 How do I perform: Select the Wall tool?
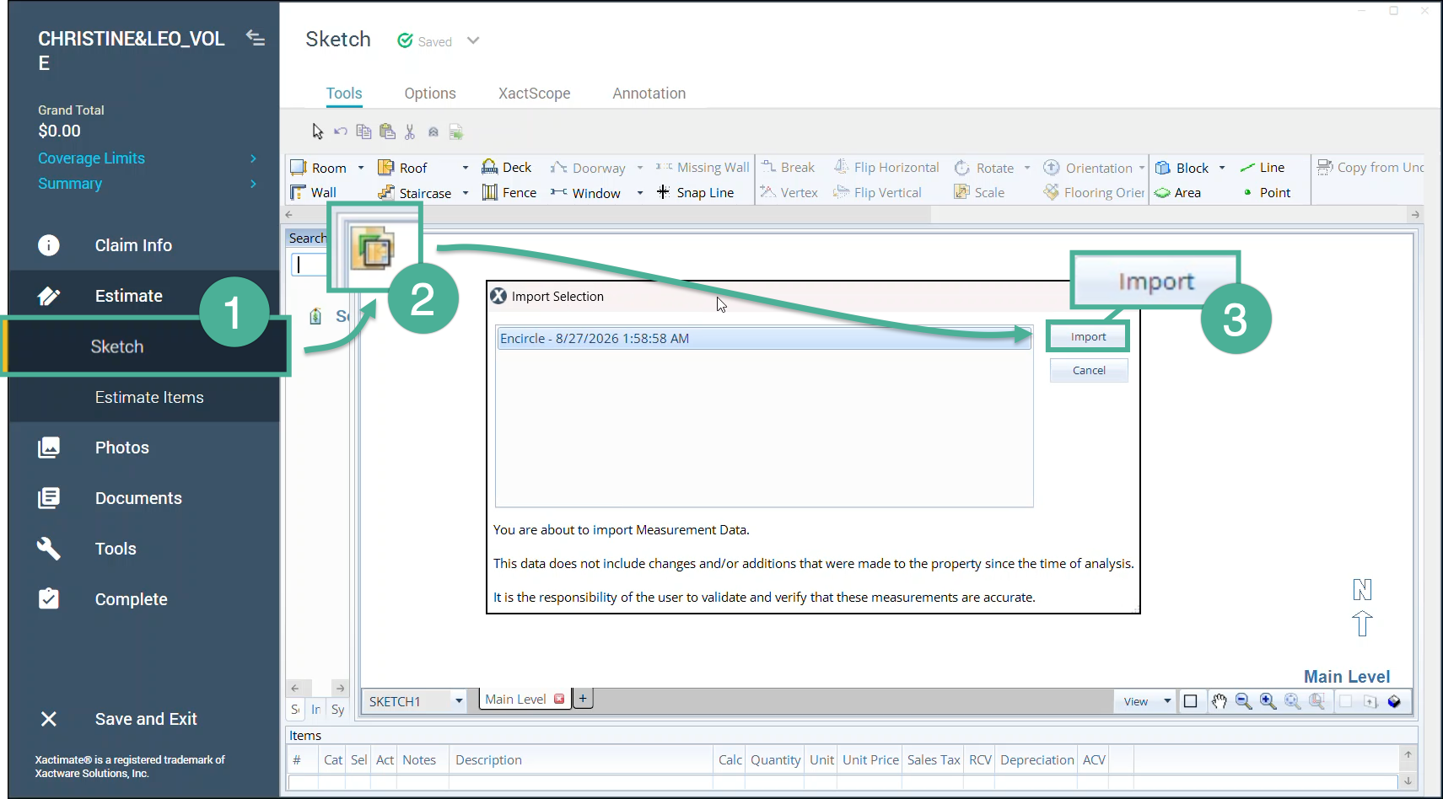[x=314, y=192]
